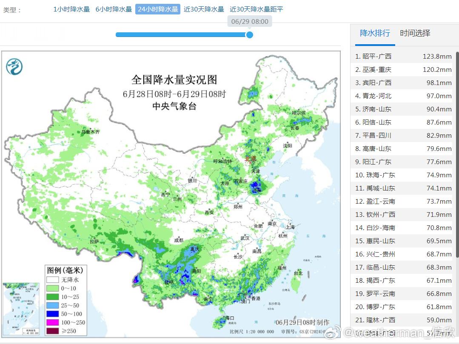
Task: Click the 武汉 city label on map
Action: pyautogui.click(x=245, y=238)
